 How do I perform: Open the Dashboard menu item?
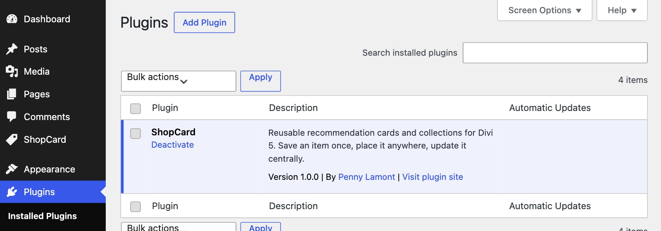pos(53,19)
